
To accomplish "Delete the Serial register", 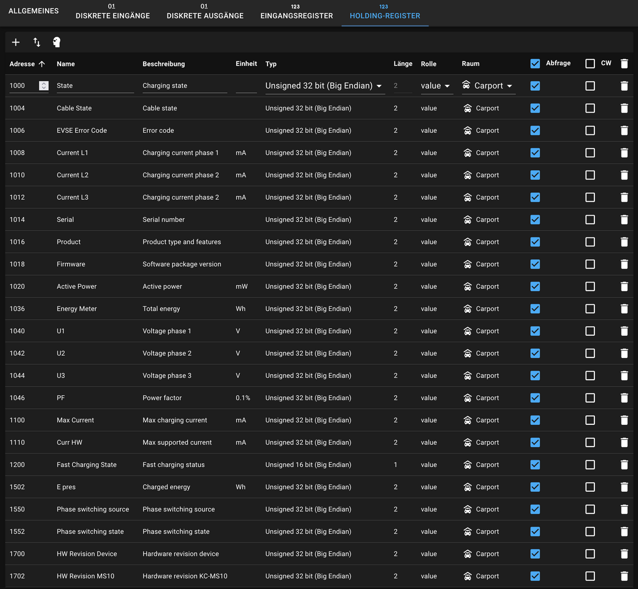I will coord(624,219).
